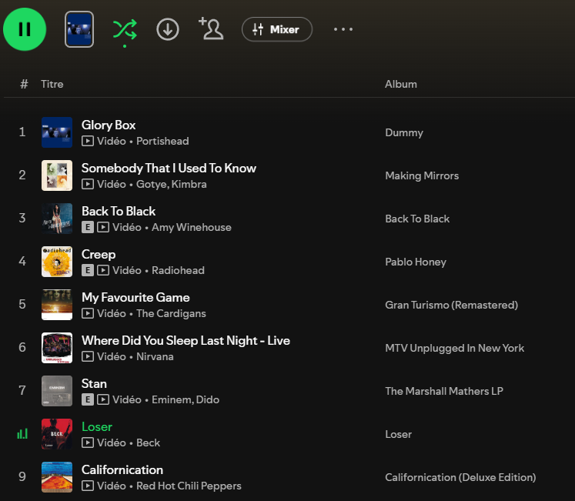The height and width of the screenshot is (501, 575).
Task: Click the Marshall Mathers LP cover thumbnail
Action: tap(57, 391)
